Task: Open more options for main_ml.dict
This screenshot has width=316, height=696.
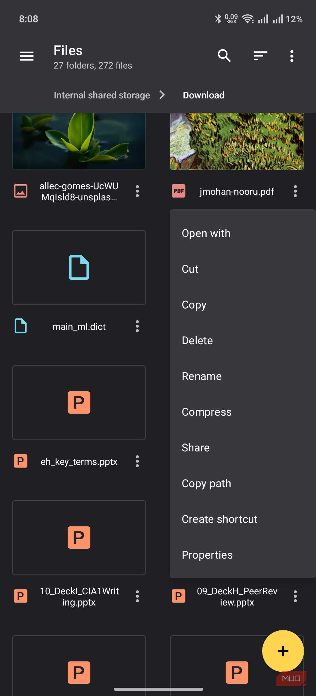Action: (x=137, y=326)
